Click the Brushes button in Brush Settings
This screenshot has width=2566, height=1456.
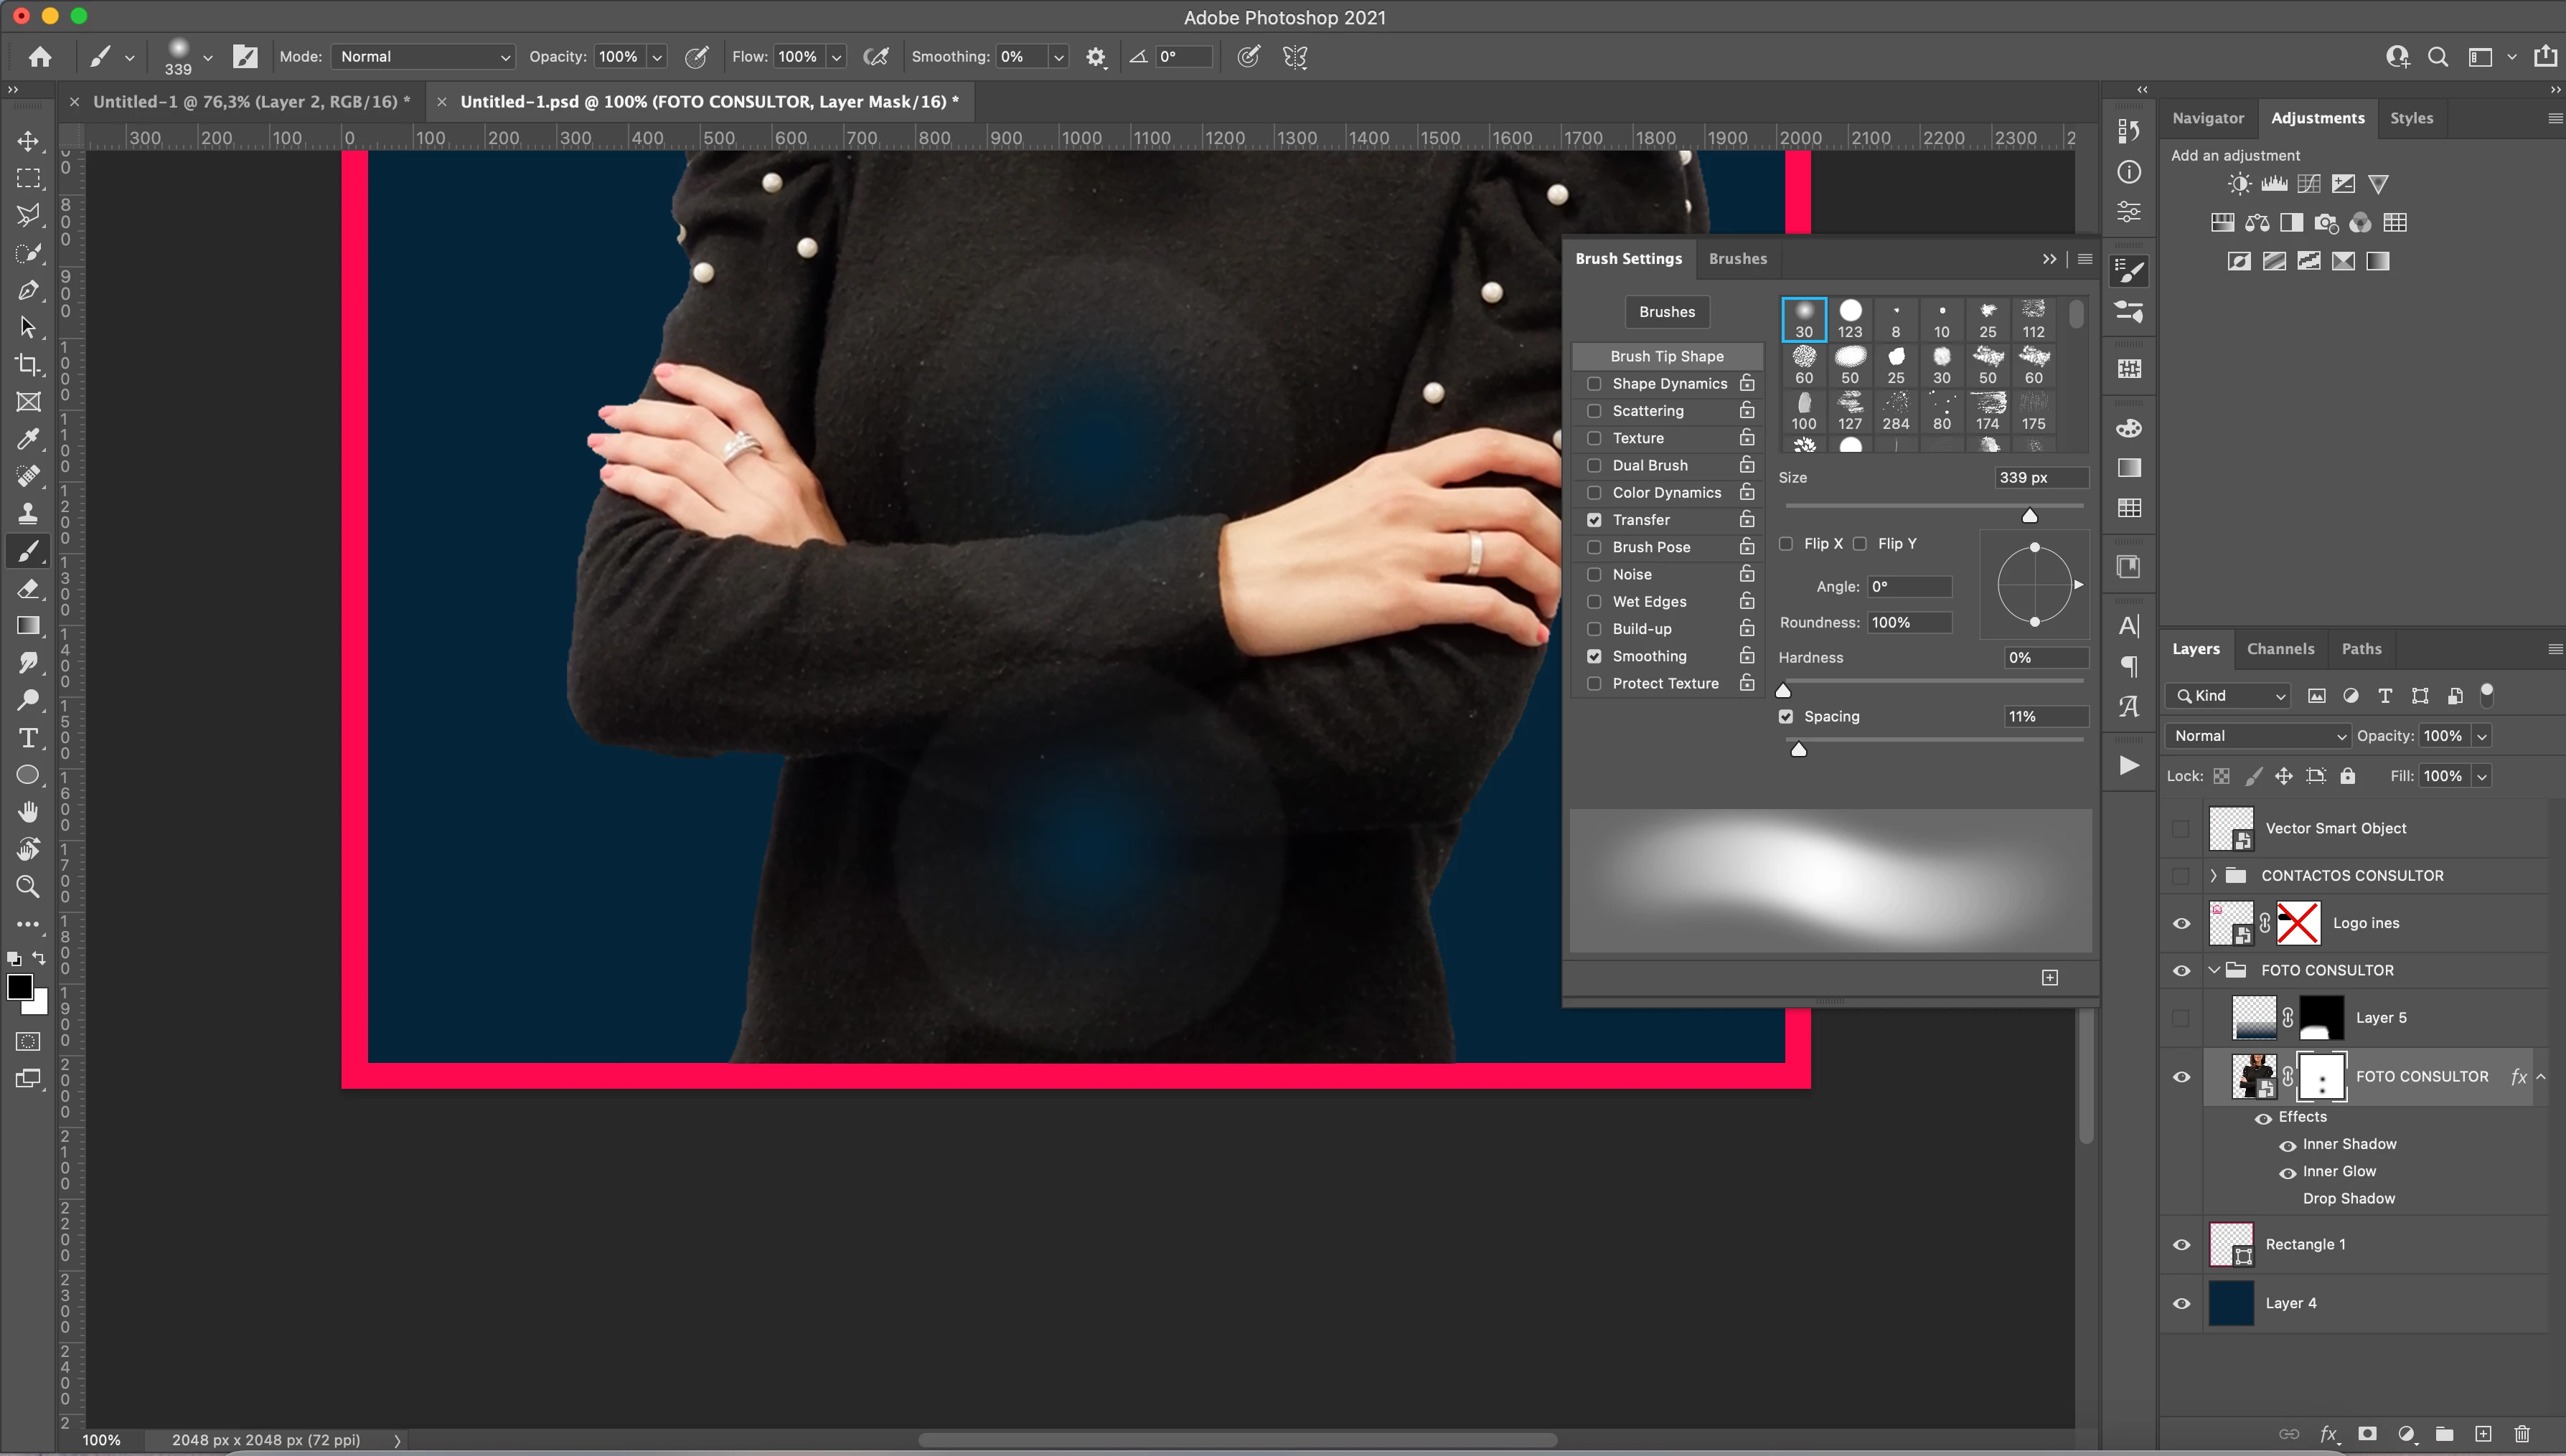[x=1667, y=312]
